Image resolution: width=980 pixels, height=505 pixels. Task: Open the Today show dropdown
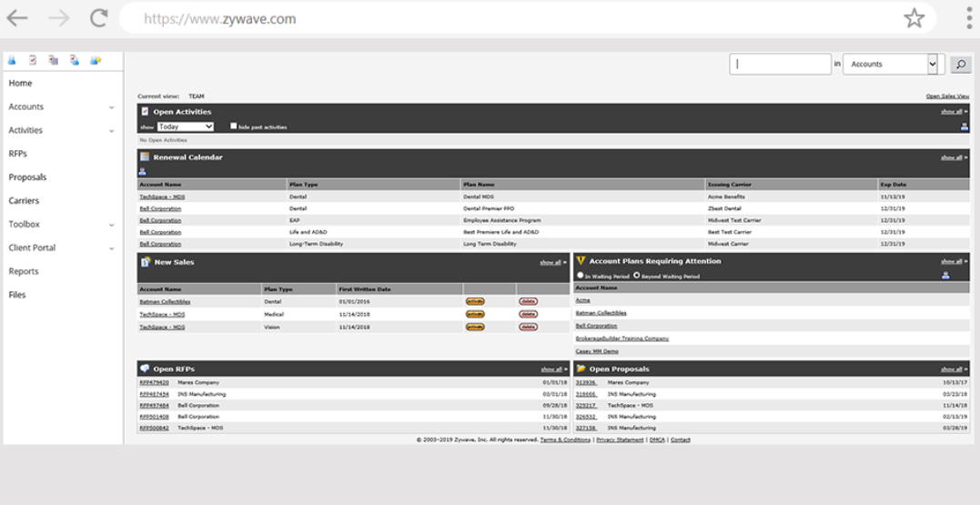pyautogui.click(x=186, y=126)
